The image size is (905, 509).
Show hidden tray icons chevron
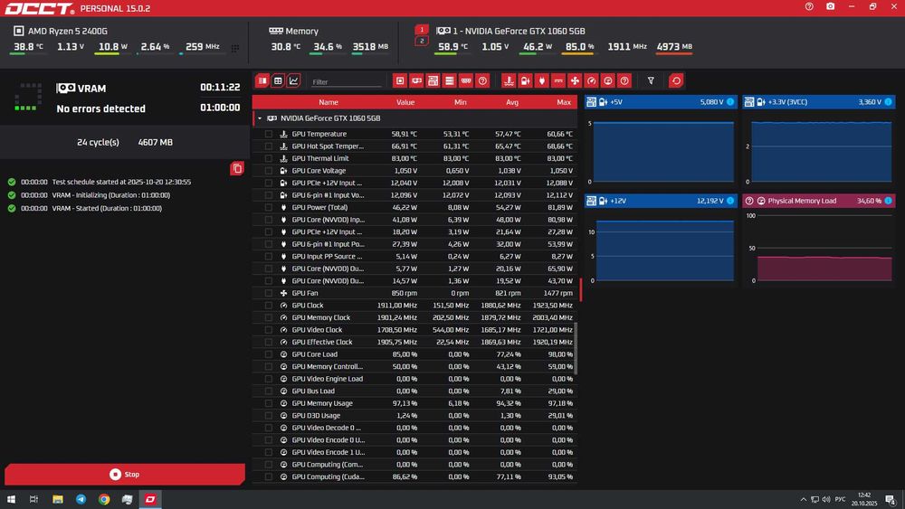803,499
